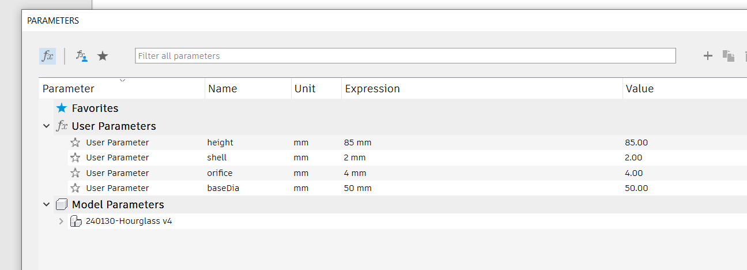Sort by the Parameter column header
747x270 pixels.
click(69, 89)
